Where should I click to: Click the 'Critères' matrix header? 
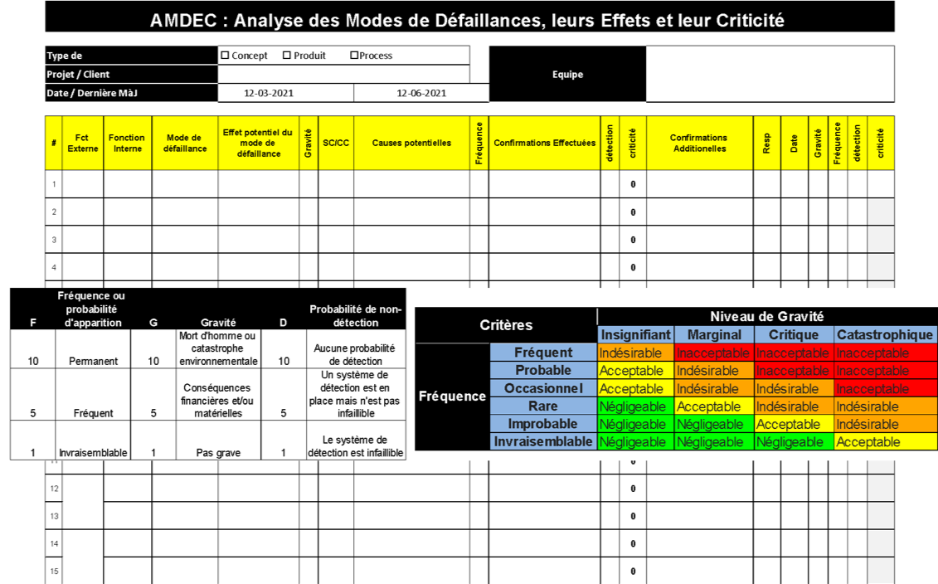[x=506, y=325]
